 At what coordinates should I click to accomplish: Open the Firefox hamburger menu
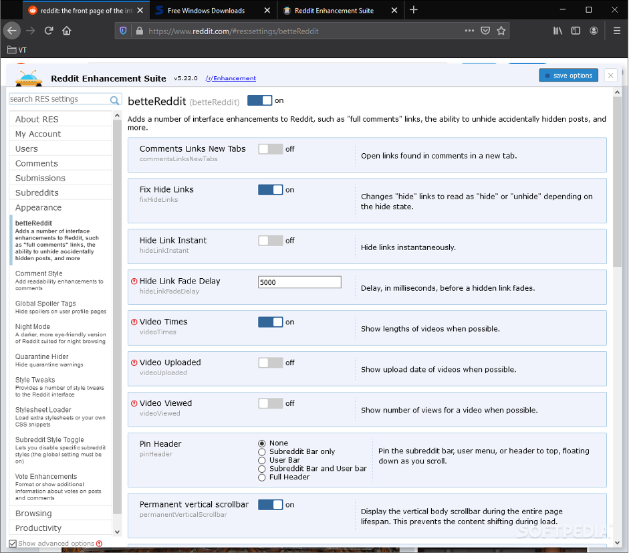[x=617, y=31]
